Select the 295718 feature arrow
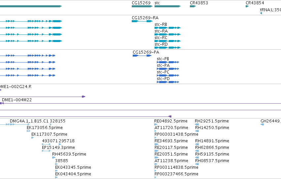 coord(60,144)
